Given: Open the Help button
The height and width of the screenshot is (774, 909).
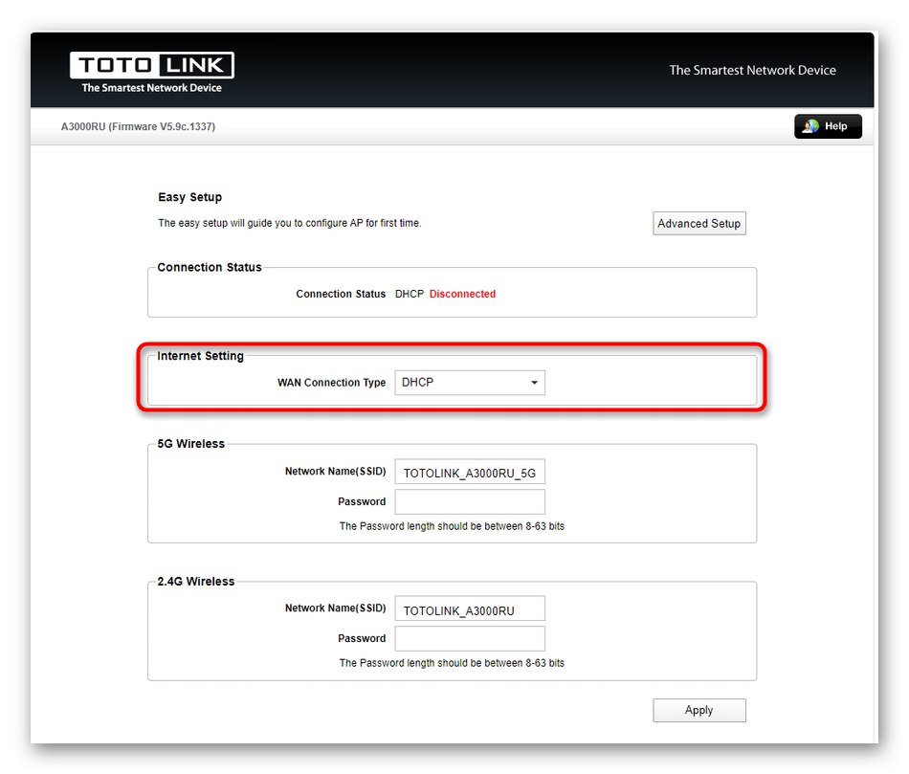Looking at the screenshot, I should pos(828,126).
